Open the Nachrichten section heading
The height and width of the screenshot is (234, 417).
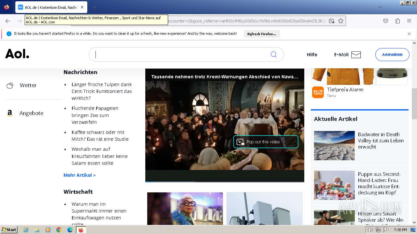click(80, 72)
